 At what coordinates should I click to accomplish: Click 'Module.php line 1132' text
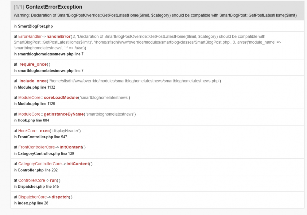(37, 87)
